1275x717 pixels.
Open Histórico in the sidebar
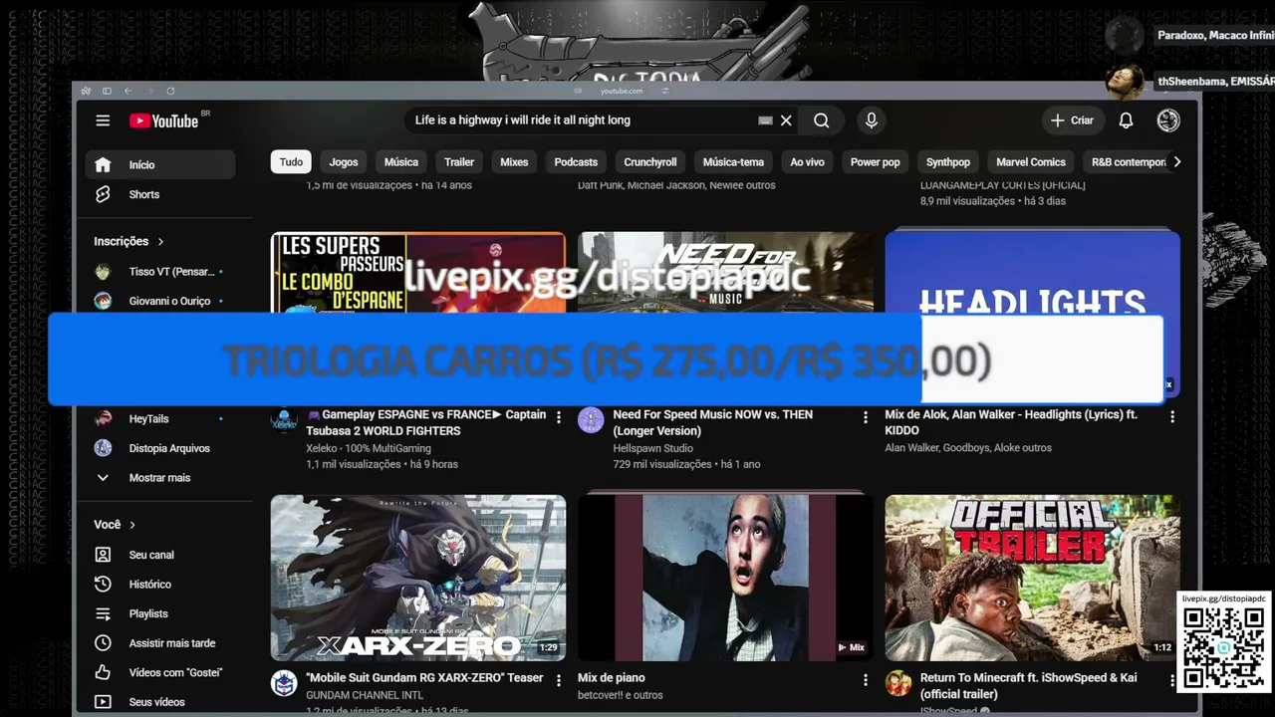tap(160, 585)
